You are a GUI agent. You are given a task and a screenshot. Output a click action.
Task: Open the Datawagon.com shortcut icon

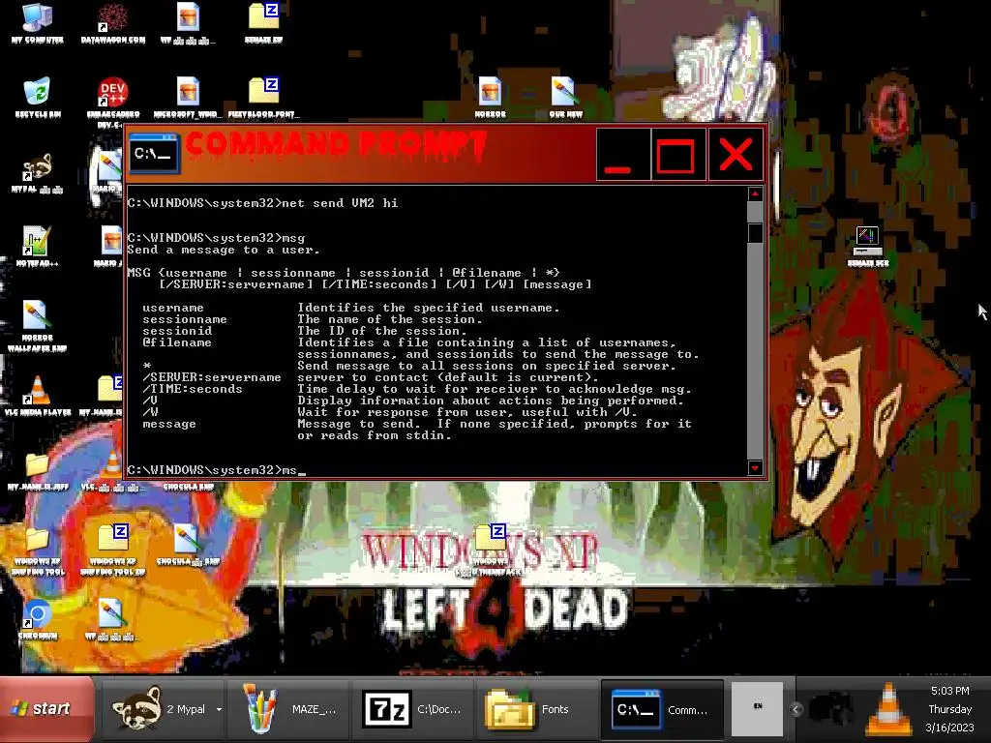tap(112, 23)
